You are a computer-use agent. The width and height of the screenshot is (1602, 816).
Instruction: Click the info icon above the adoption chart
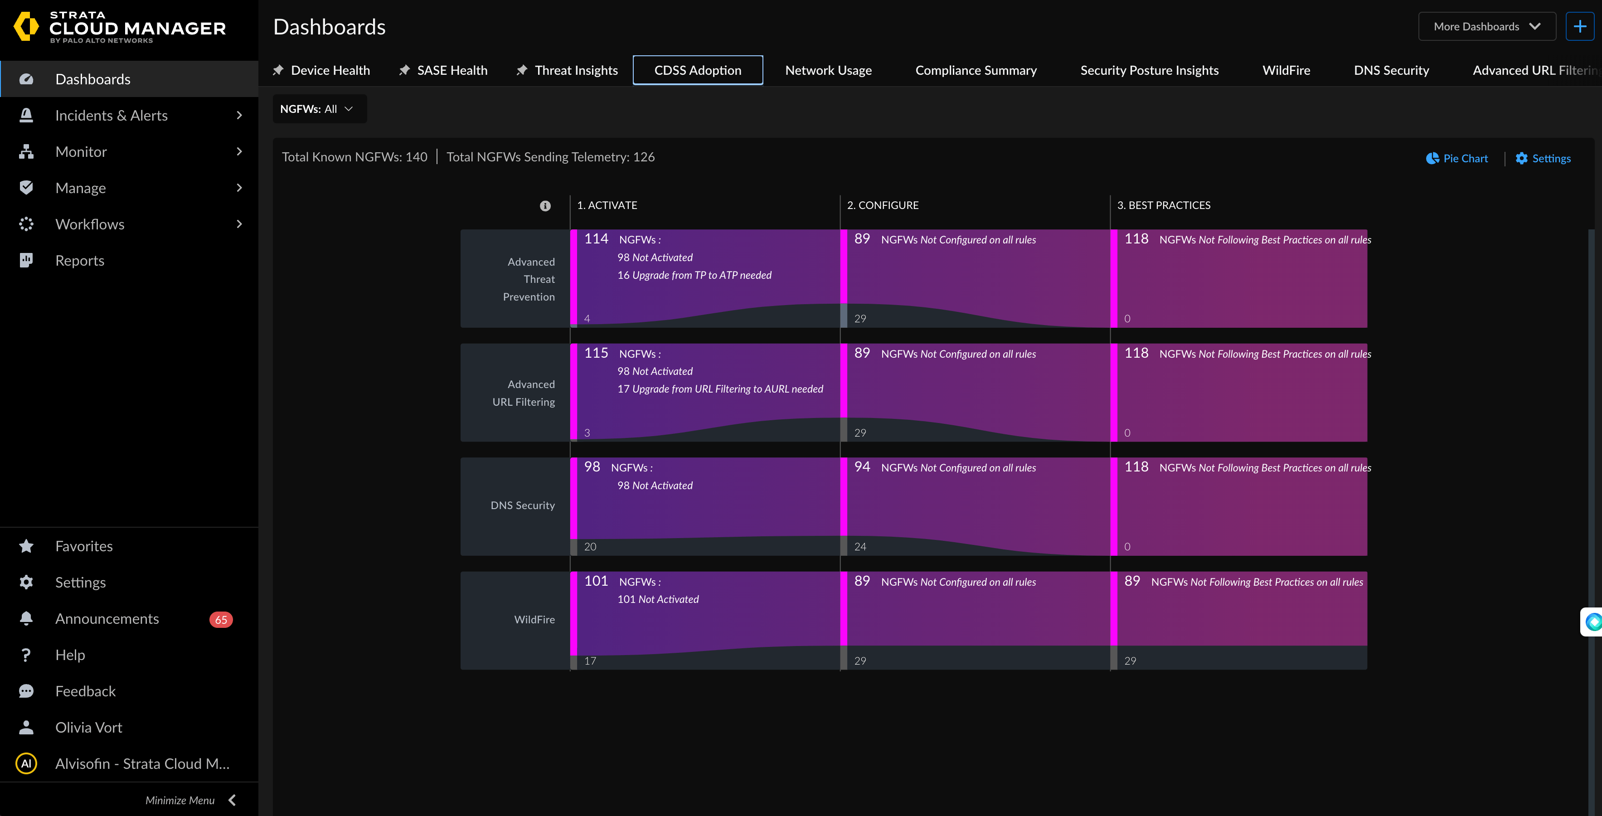[x=545, y=206]
